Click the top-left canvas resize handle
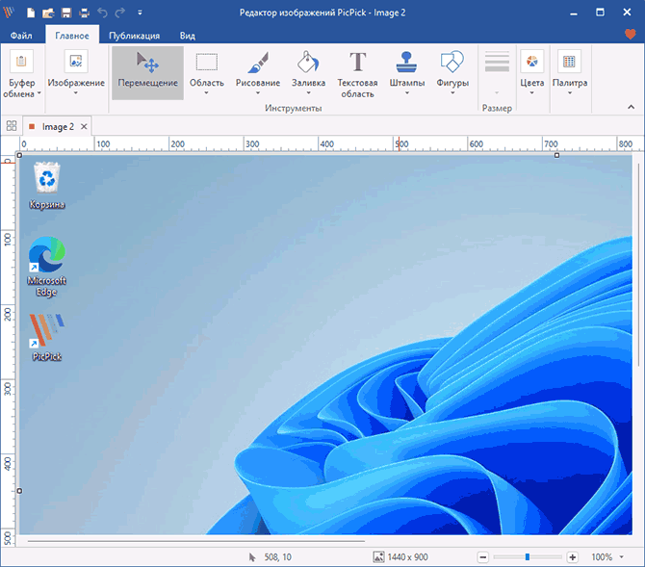Image resolution: width=645 pixels, height=567 pixels. [x=19, y=155]
